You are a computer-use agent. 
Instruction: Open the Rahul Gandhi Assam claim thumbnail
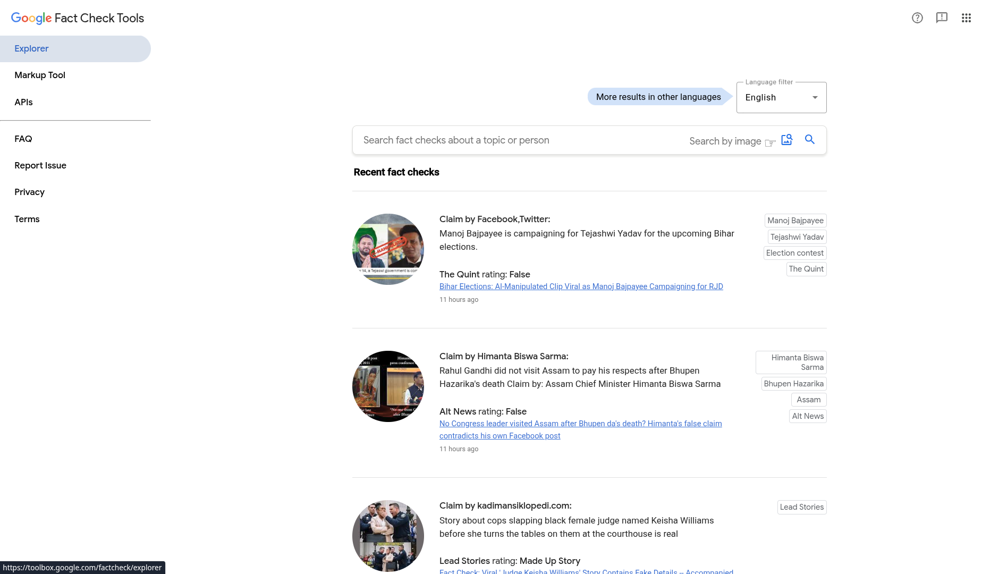[x=388, y=386]
